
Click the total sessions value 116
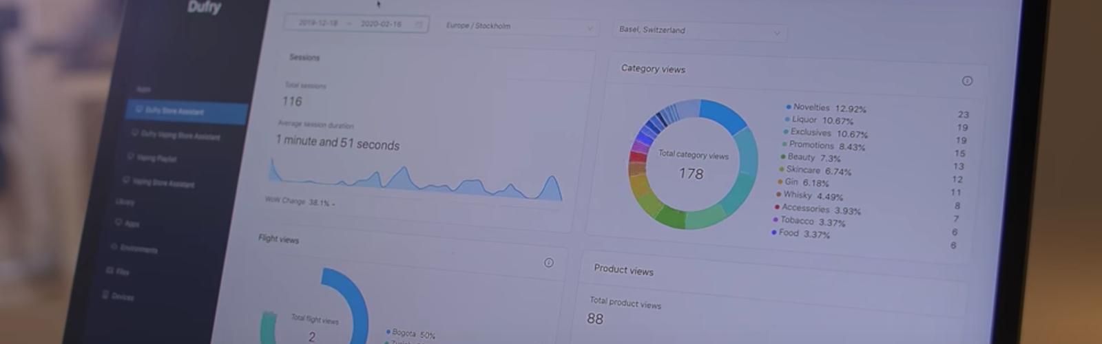point(292,102)
